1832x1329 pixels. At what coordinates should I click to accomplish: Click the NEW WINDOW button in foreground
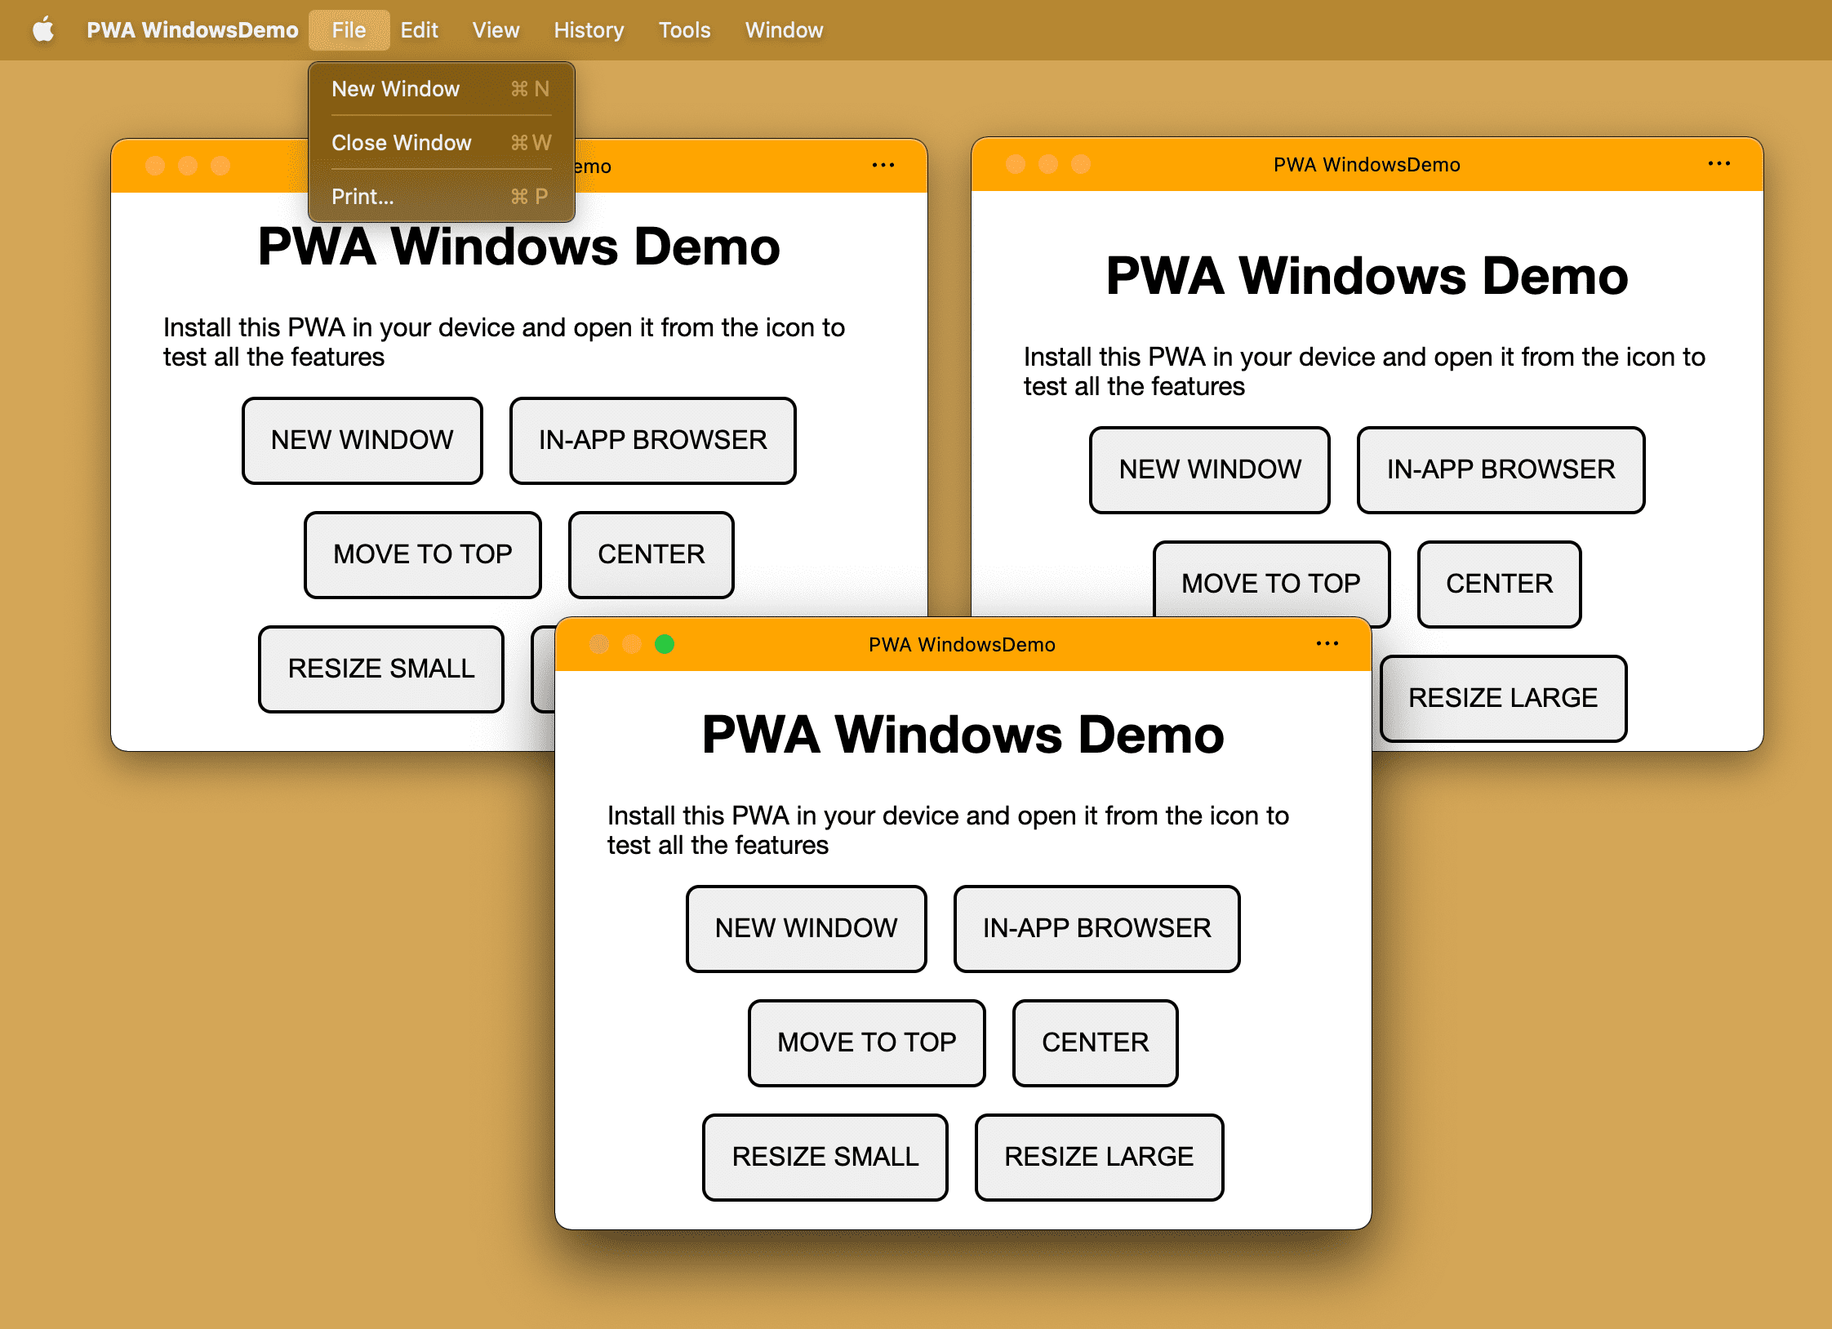808,927
